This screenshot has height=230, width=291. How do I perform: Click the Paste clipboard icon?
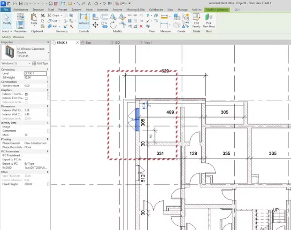pos(34,19)
